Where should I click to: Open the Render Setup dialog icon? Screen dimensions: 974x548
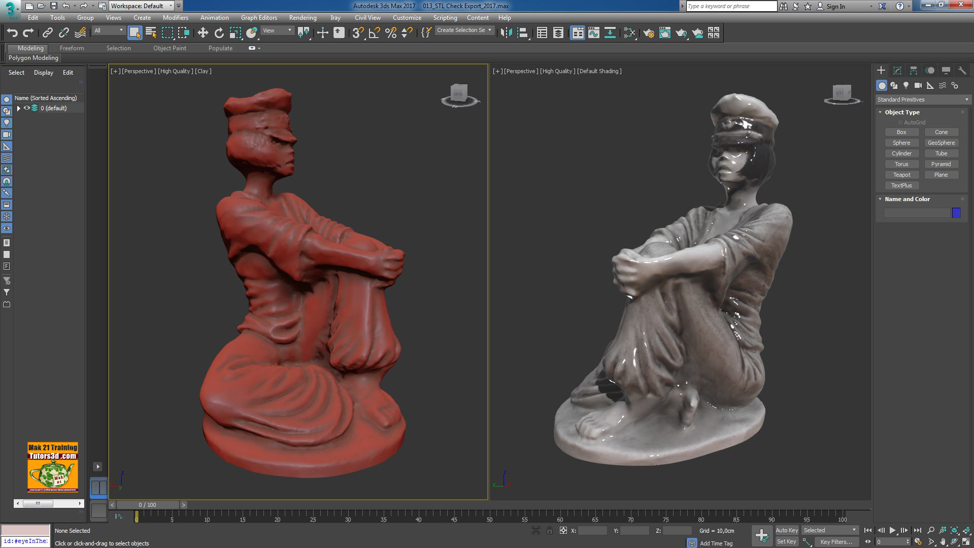pyautogui.click(x=648, y=33)
